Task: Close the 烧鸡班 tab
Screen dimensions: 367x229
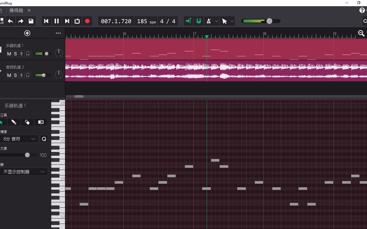Action: pos(29,10)
